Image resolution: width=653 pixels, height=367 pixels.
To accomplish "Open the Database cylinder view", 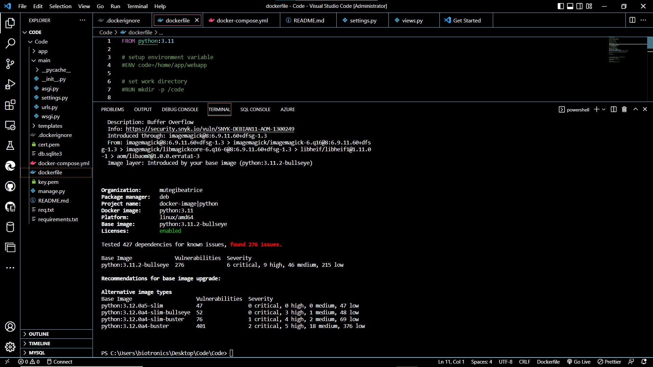I will (10, 227).
